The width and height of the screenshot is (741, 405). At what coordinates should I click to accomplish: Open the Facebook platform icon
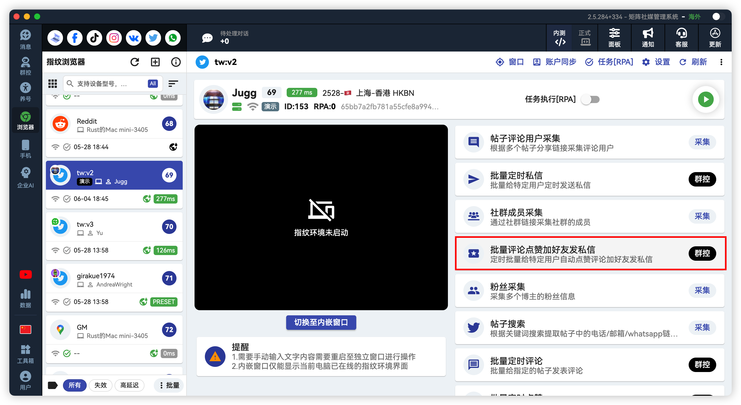point(75,38)
